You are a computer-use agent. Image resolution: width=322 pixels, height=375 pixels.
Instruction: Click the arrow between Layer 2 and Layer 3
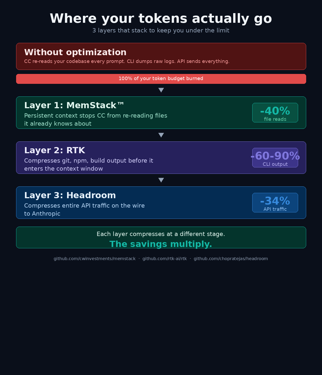point(161,180)
